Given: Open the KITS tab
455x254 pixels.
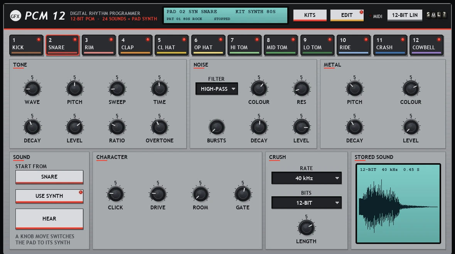Looking at the screenshot, I should [310, 15].
